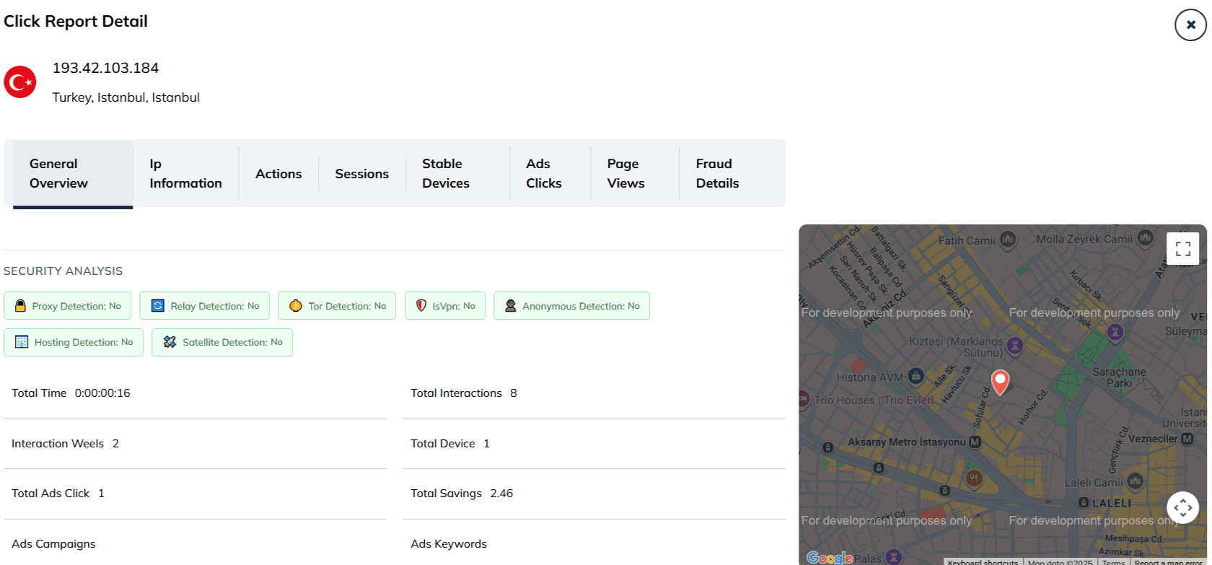Open the Actions tab
The width and height of the screenshot is (1212, 565).
pyautogui.click(x=278, y=174)
